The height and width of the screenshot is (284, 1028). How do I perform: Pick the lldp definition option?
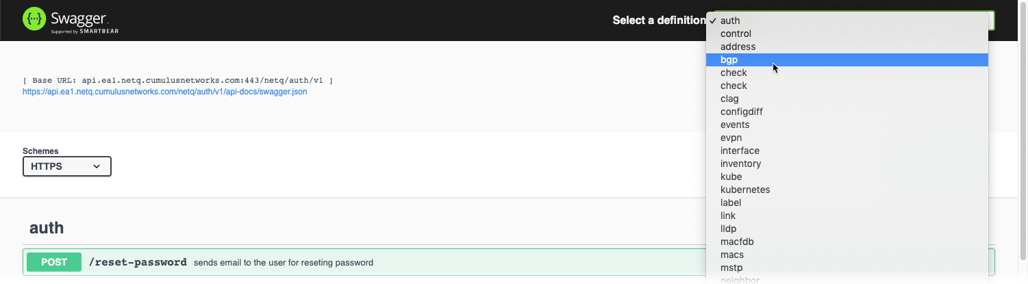(x=729, y=229)
